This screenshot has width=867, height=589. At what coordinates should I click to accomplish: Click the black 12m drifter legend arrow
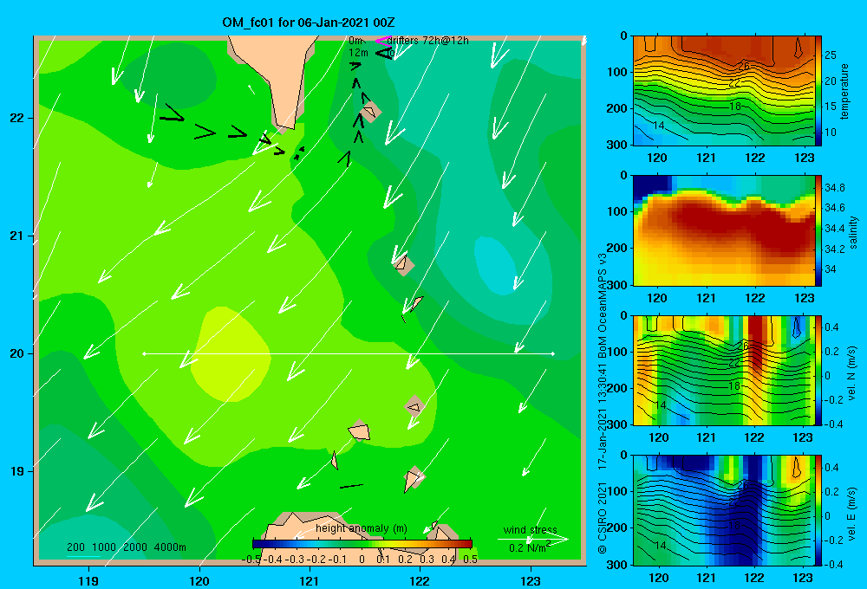coord(384,53)
